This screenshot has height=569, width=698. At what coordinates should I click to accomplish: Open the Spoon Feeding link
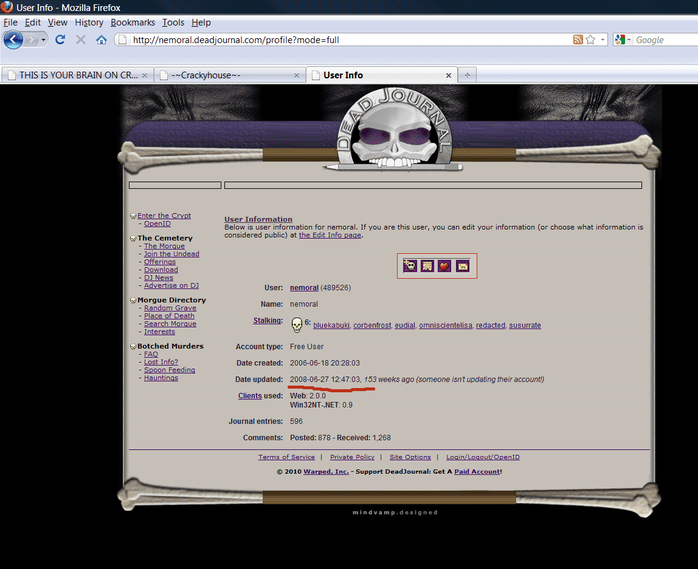coord(170,370)
